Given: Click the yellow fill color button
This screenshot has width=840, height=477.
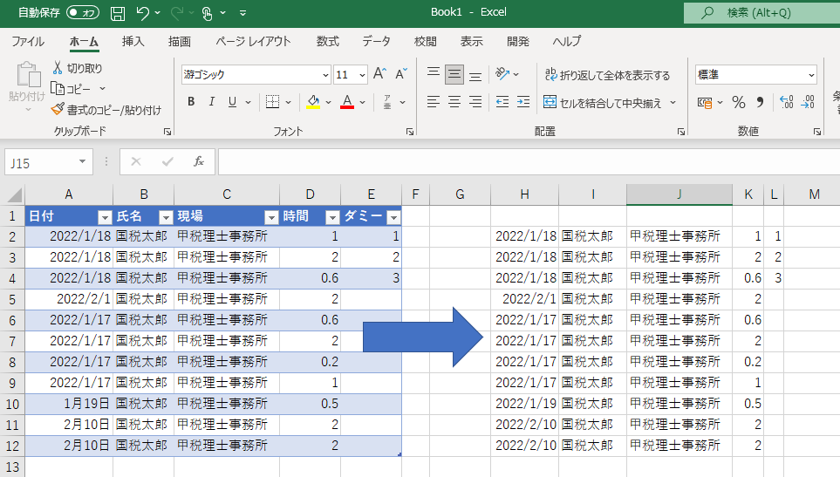Looking at the screenshot, I should 314,102.
